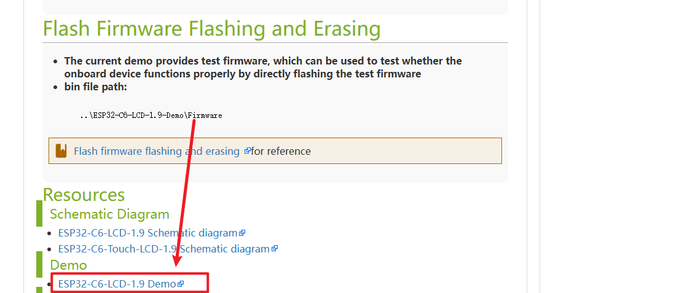
Task: Click the green bar beside Demo heading
Action: click(x=39, y=264)
